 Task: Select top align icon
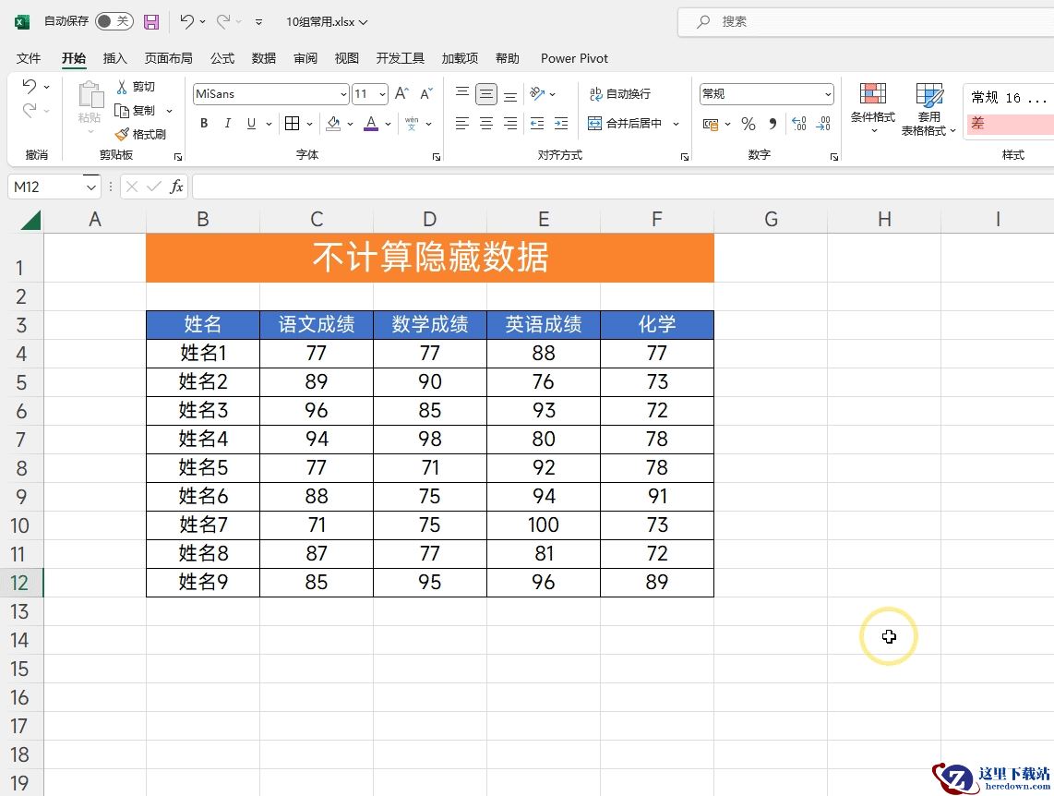tap(461, 93)
